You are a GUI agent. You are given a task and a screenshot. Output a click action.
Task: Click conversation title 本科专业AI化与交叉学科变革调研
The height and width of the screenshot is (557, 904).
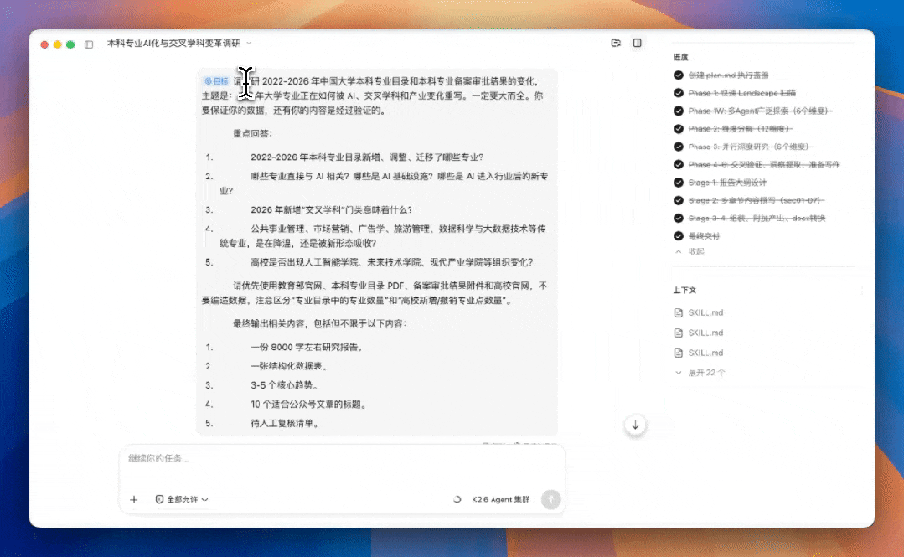[173, 44]
